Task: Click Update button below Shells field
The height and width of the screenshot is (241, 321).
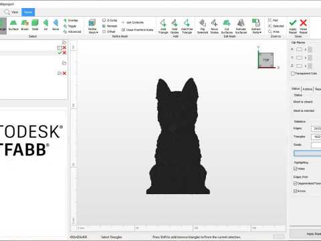Action: point(308,153)
